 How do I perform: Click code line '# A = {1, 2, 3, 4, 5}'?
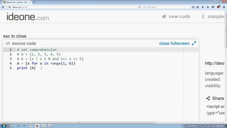pos(39,54)
